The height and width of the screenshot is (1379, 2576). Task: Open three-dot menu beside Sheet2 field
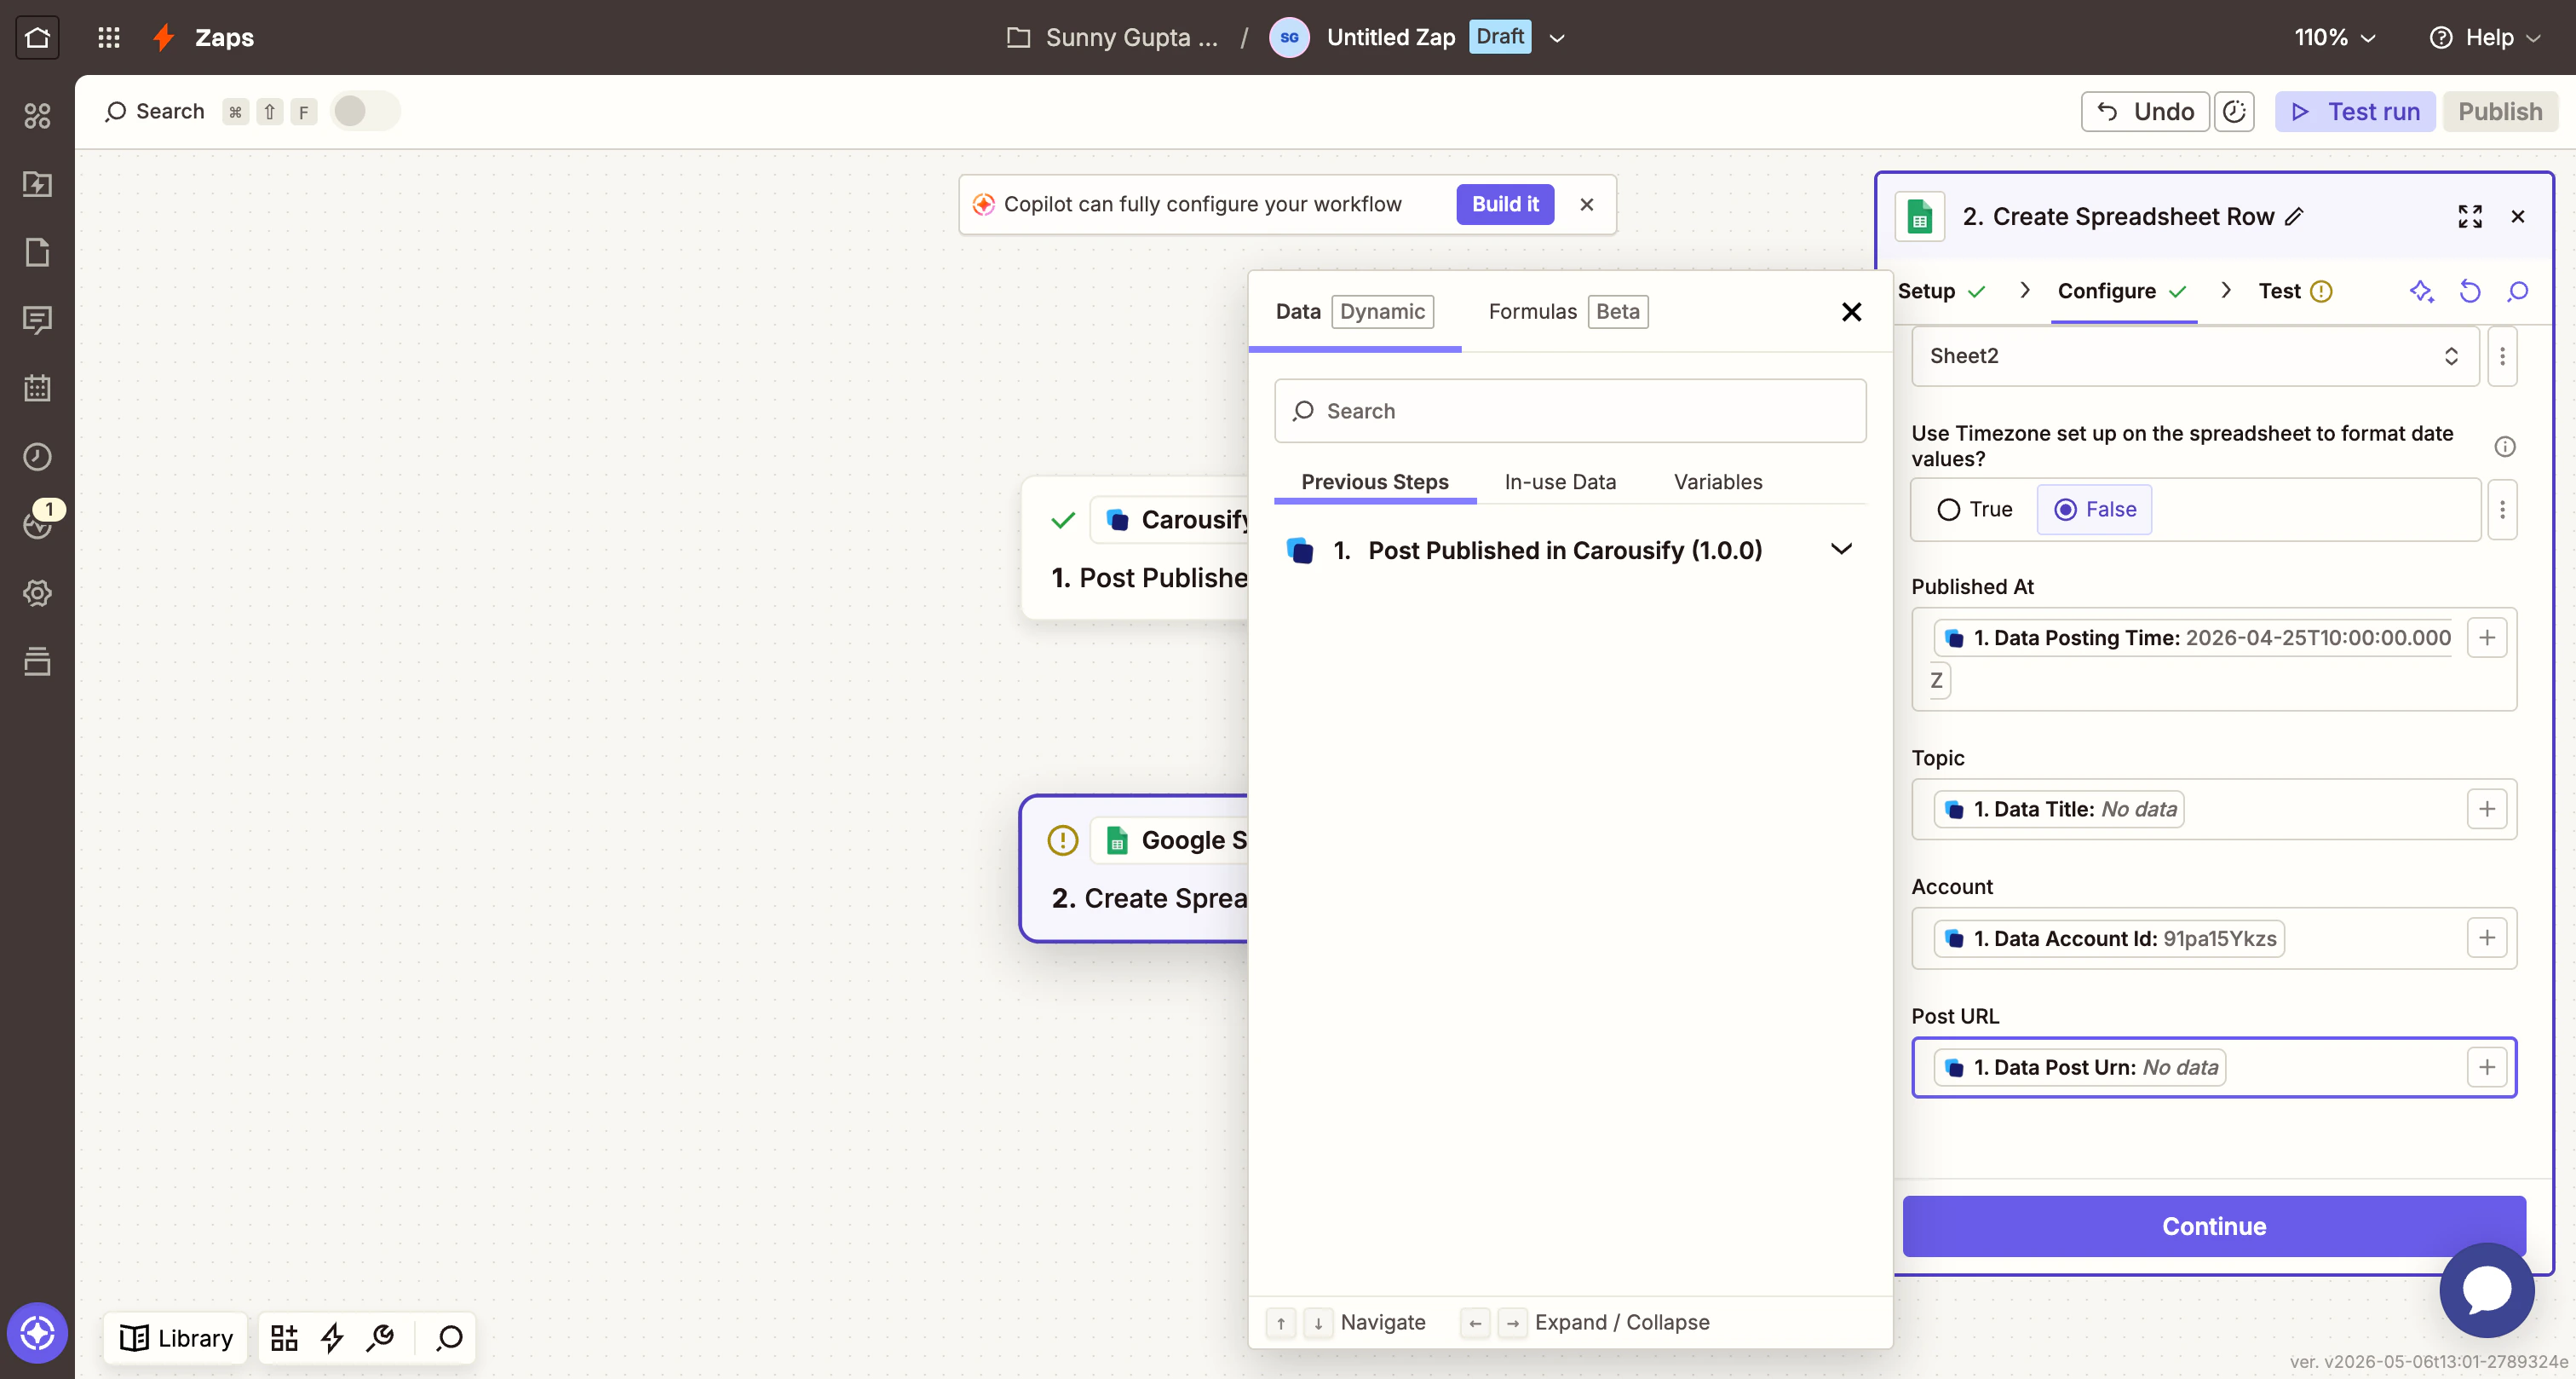point(2502,355)
